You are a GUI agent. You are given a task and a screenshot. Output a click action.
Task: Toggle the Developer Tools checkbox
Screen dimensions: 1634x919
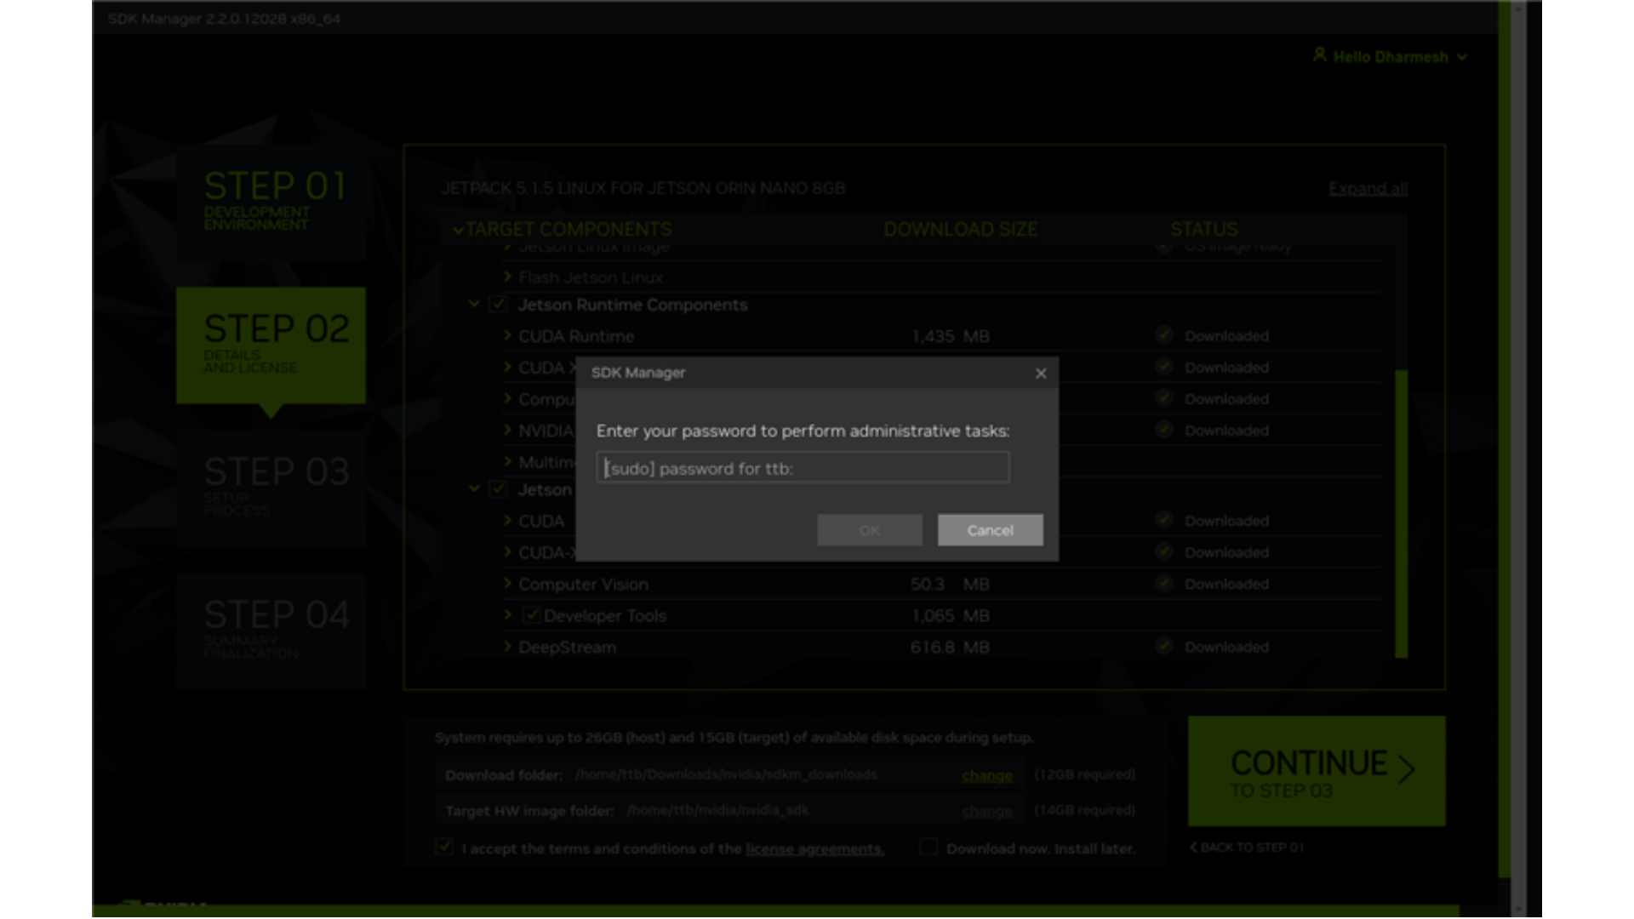(x=531, y=615)
